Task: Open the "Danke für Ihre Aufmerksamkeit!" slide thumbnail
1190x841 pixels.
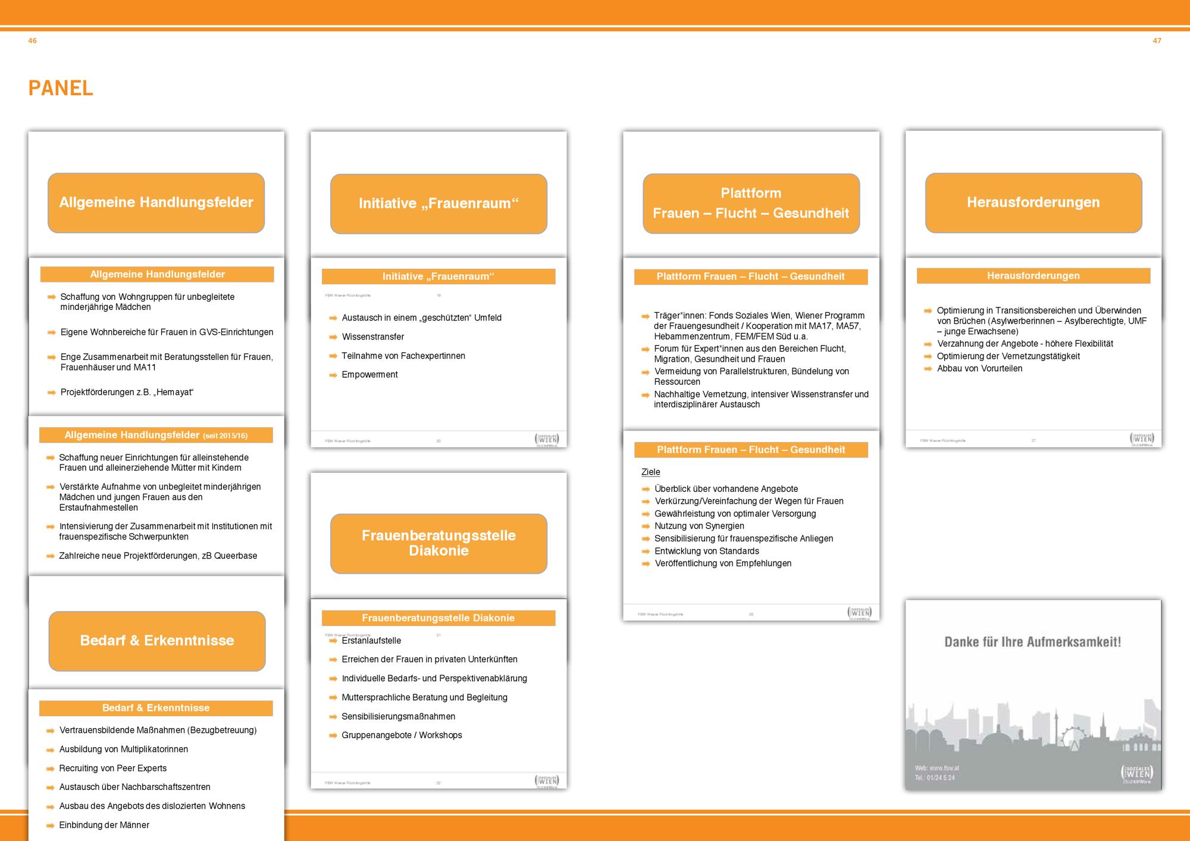Action: coord(1033,695)
